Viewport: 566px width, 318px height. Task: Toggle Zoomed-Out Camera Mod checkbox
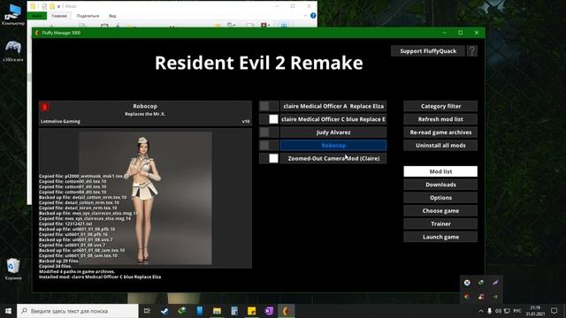tap(269, 158)
